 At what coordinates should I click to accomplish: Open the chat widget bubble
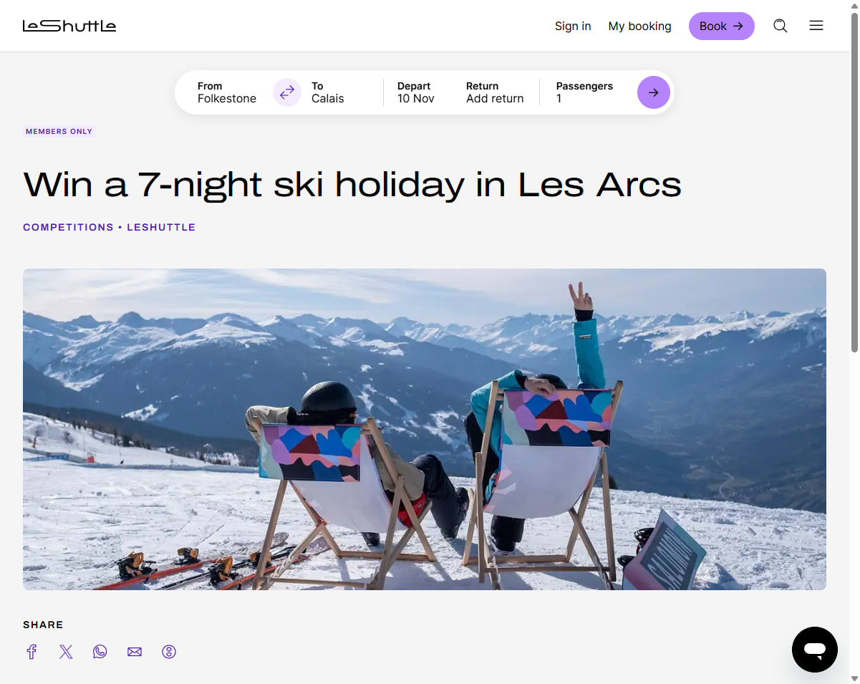click(x=814, y=649)
